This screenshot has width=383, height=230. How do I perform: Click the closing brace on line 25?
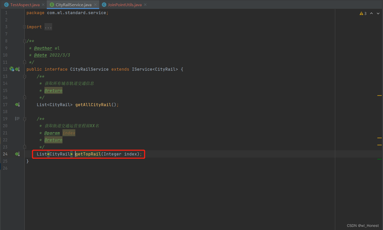click(x=28, y=161)
